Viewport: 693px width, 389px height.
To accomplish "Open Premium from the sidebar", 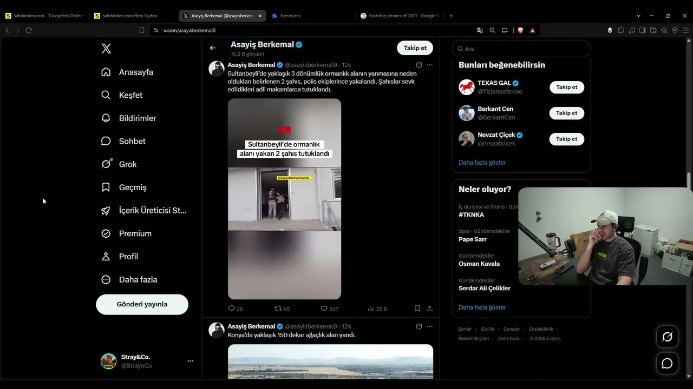I will click(x=127, y=233).
